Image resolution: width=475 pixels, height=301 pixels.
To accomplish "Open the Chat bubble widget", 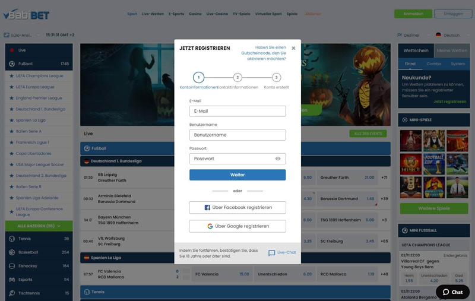I will [x=452, y=292].
